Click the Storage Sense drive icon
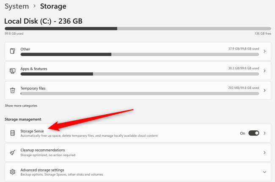This screenshot has width=275, height=182. click(13, 133)
